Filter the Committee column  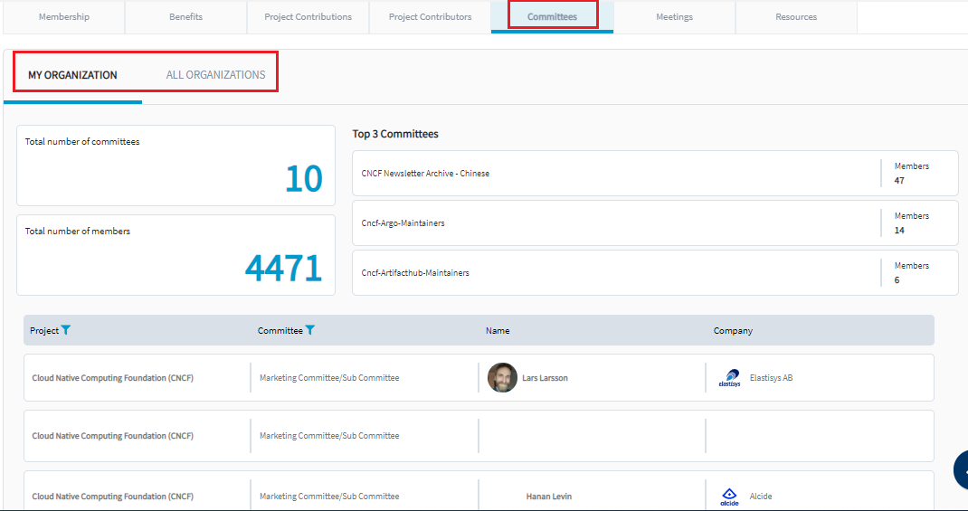pyautogui.click(x=310, y=330)
